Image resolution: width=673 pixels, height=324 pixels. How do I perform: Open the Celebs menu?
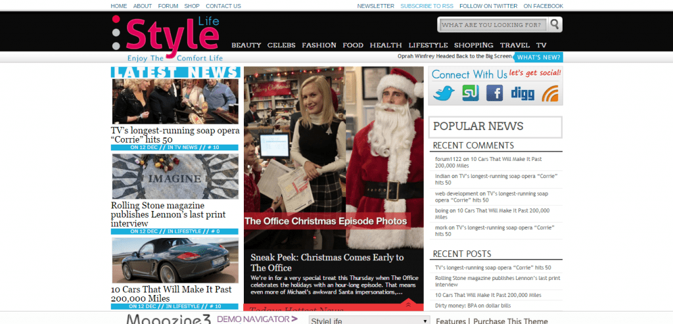[x=281, y=45]
